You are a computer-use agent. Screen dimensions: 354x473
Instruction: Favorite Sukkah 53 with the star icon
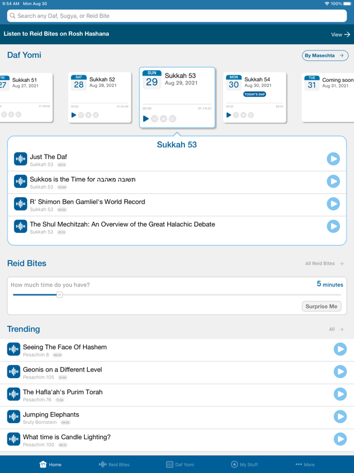point(163,119)
